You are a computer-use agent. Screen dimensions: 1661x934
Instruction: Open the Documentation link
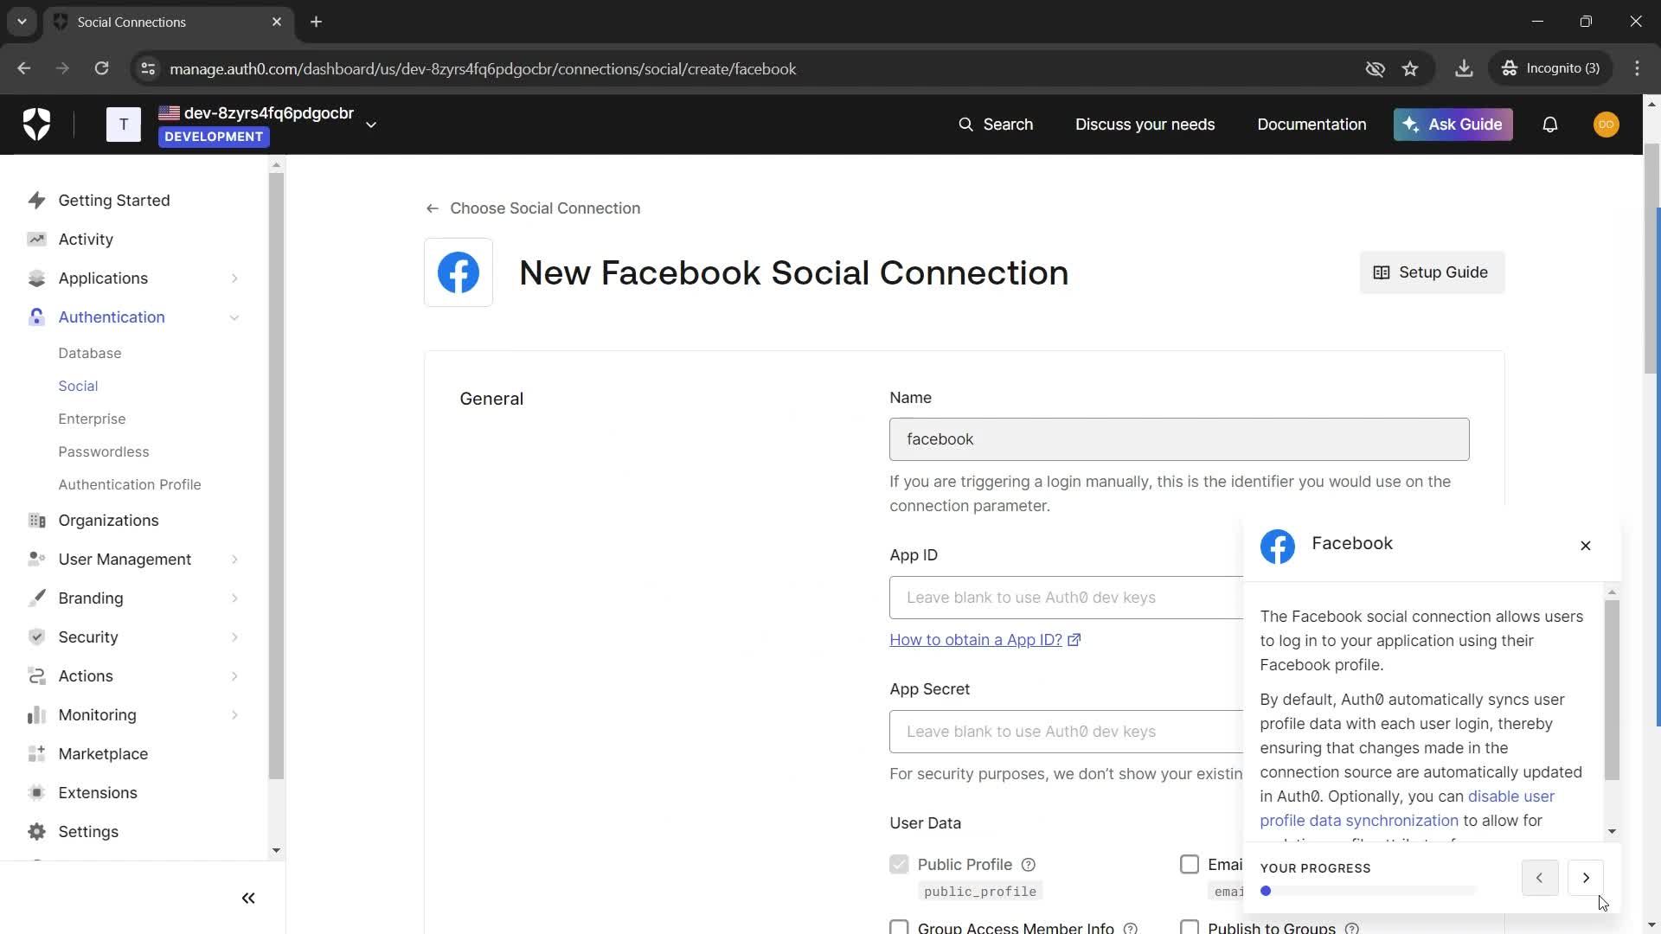pos(1311,125)
